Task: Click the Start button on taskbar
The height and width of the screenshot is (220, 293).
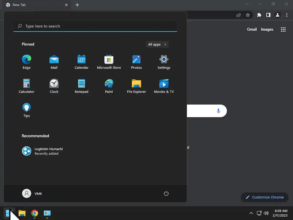Action: click(x=9, y=213)
